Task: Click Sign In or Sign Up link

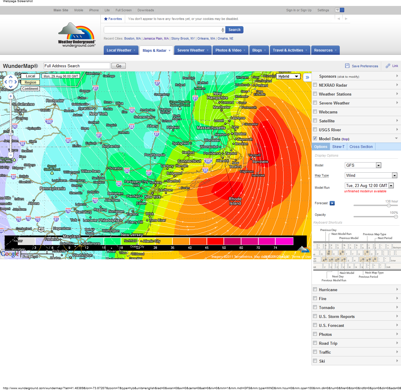Action: pyautogui.click(x=299, y=10)
